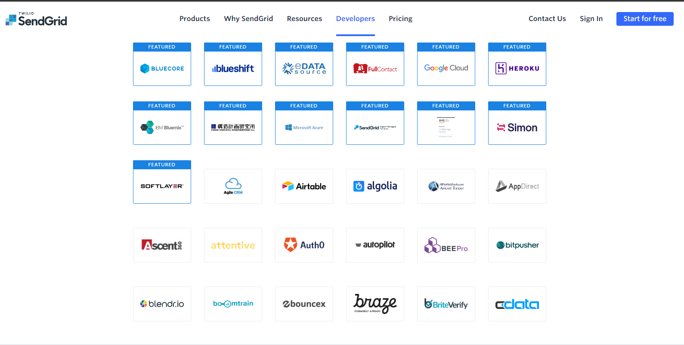Open the blendr.io partner logo
The image size is (684, 345).
(162, 304)
